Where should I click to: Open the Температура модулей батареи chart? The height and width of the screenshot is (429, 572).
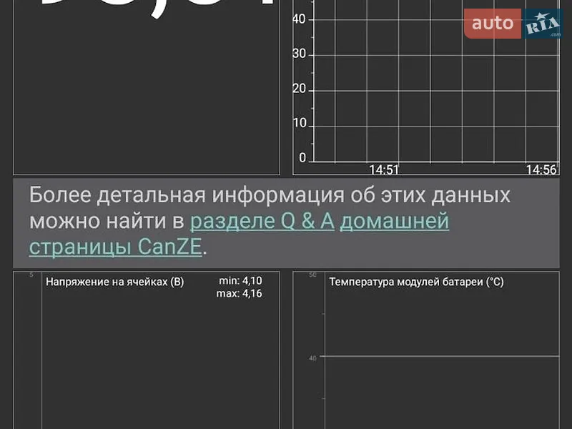point(426,350)
